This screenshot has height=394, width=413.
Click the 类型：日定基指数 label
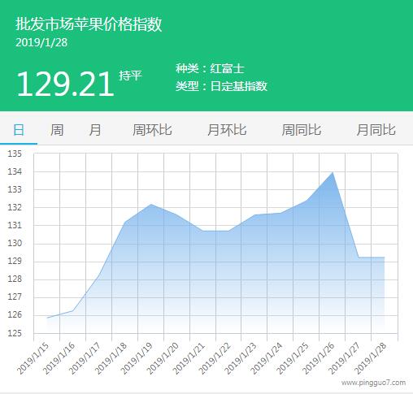click(221, 86)
